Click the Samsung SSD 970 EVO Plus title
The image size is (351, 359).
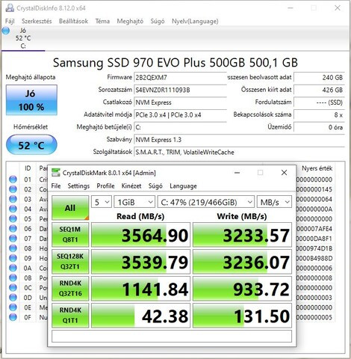click(x=175, y=63)
